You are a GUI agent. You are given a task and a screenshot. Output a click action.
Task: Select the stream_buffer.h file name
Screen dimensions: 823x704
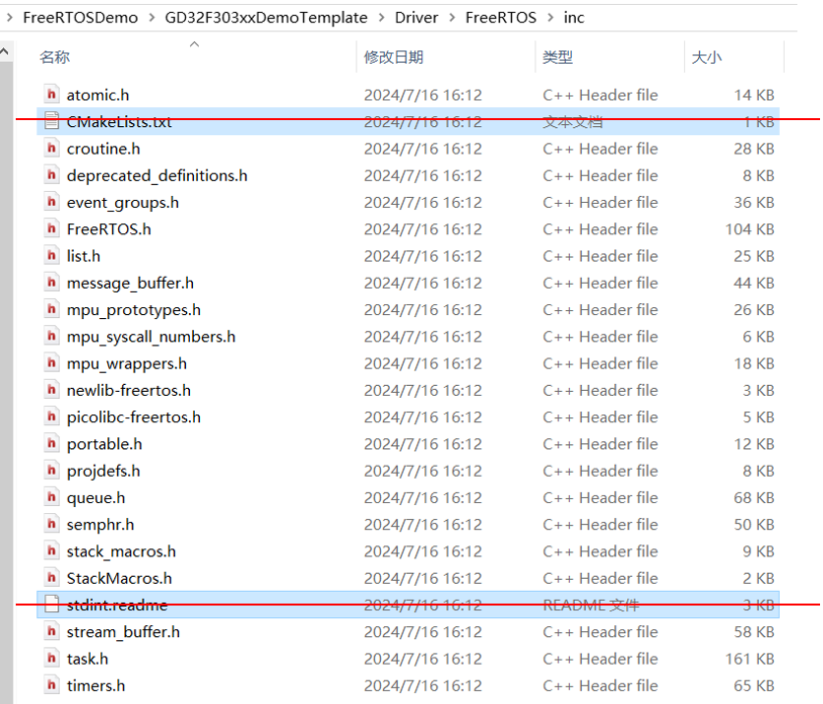pos(123,632)
